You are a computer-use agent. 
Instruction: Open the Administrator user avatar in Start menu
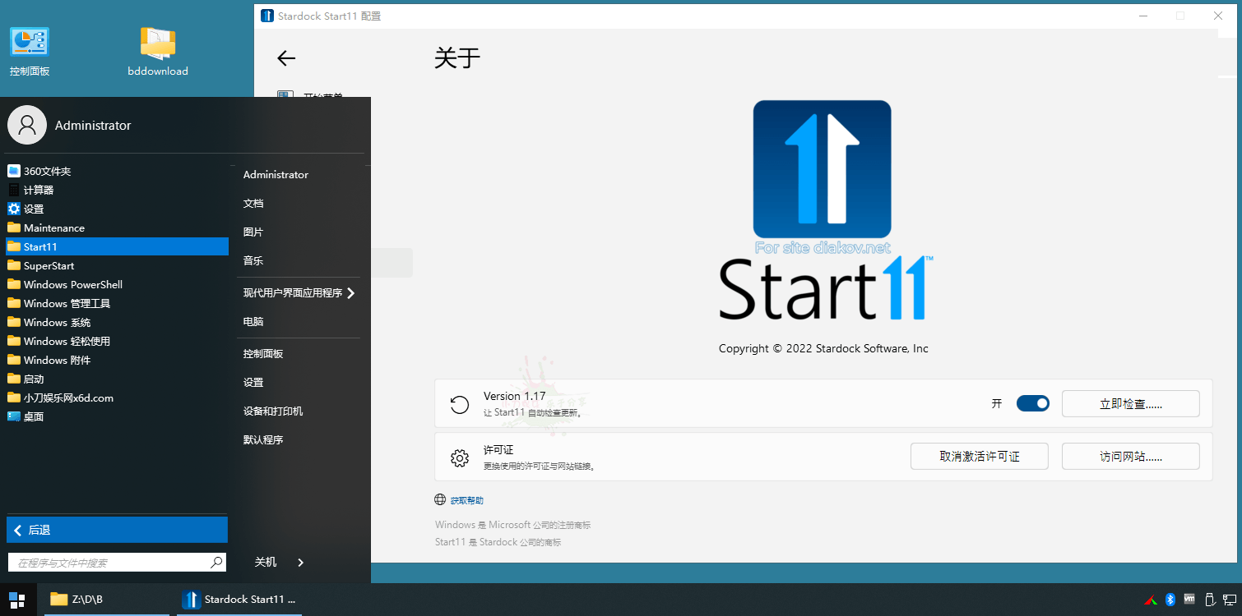27,125
